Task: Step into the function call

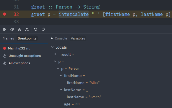Action: pyautogui.click(x=19, y=29)
